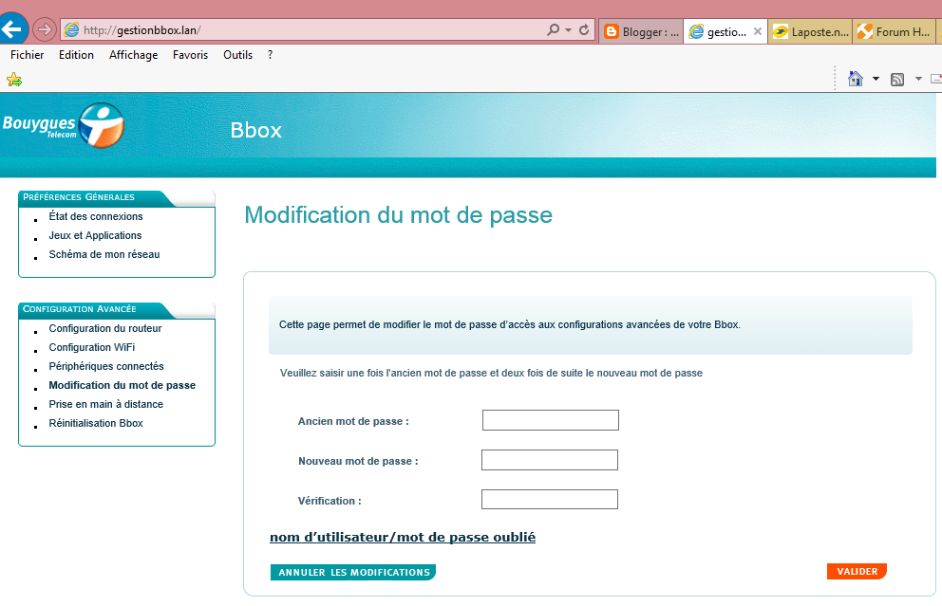Click the Laposte icon on its tab

[782, 31]
